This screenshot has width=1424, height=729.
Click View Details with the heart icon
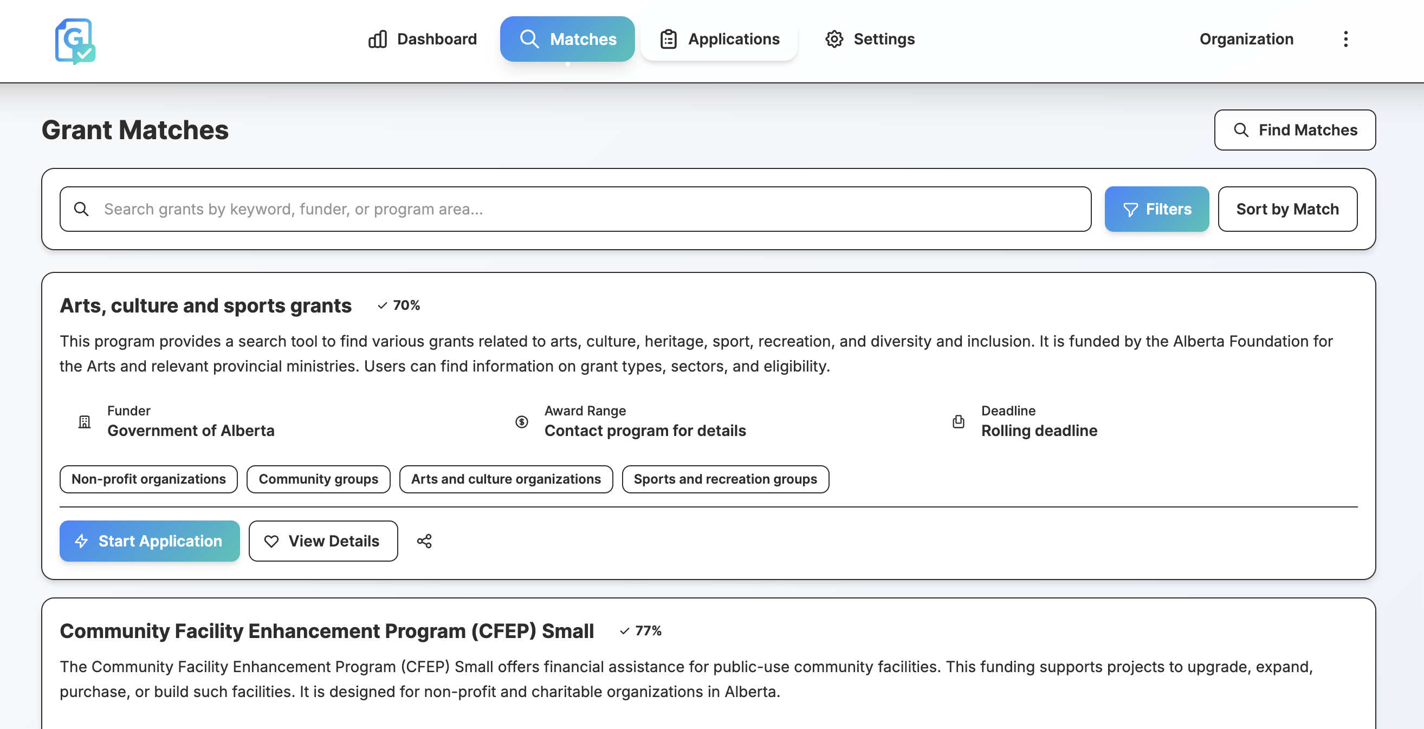click(x=323, y=541)
